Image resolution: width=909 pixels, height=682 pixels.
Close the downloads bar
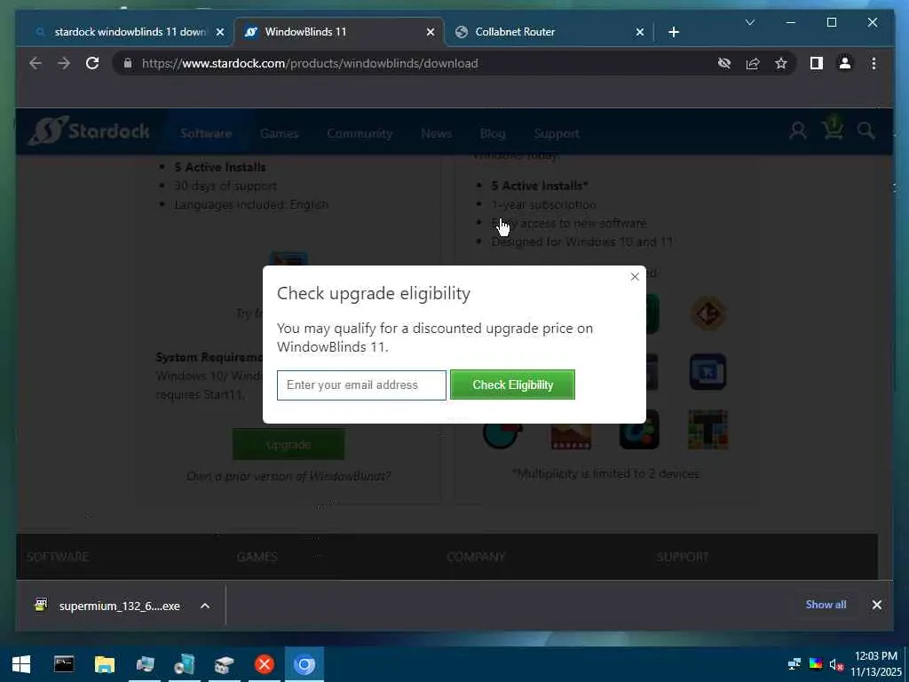point(876,605)
